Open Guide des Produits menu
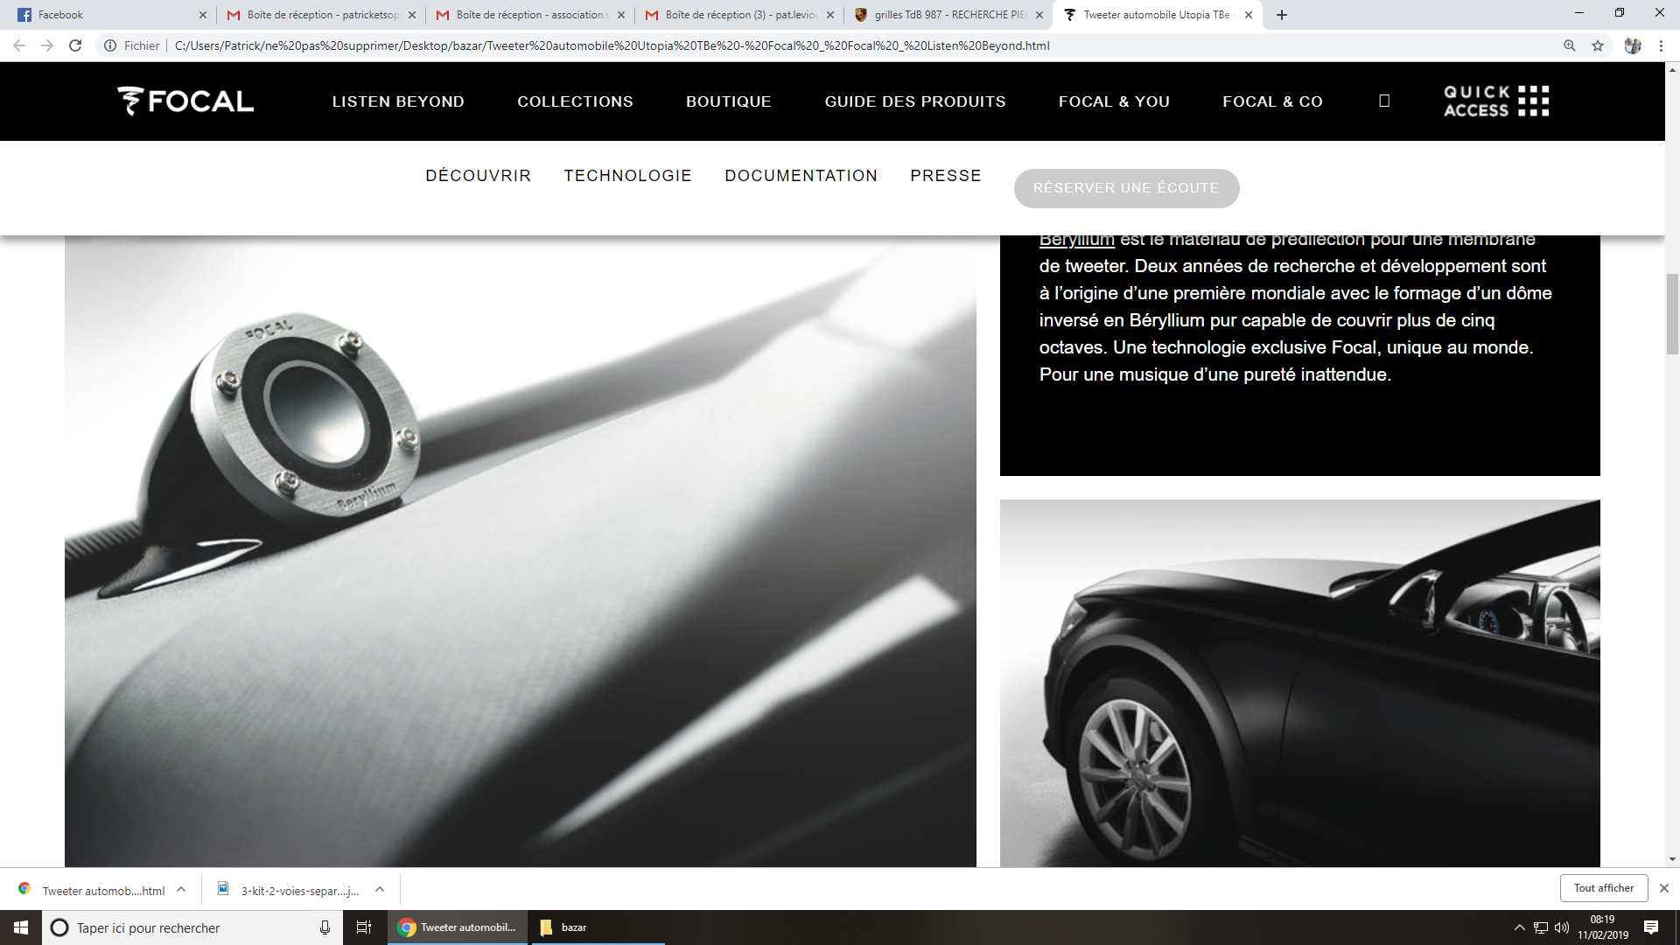Image resolution: width=1680 pixels, height=945 pixels. pos(915,101)
